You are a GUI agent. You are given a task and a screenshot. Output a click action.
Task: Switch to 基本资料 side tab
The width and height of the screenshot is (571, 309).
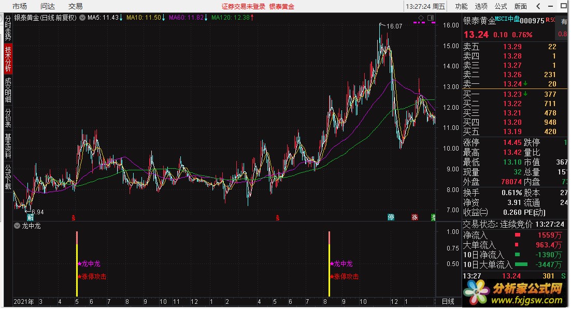point(8,145)
